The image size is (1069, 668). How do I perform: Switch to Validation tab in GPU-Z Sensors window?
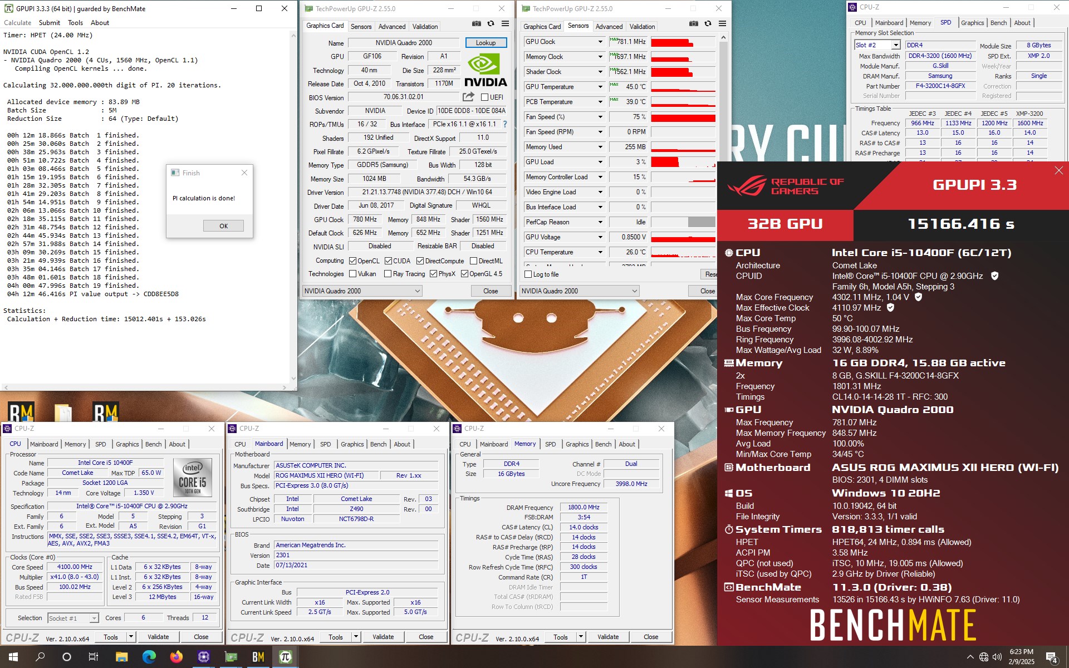(642, 27)
